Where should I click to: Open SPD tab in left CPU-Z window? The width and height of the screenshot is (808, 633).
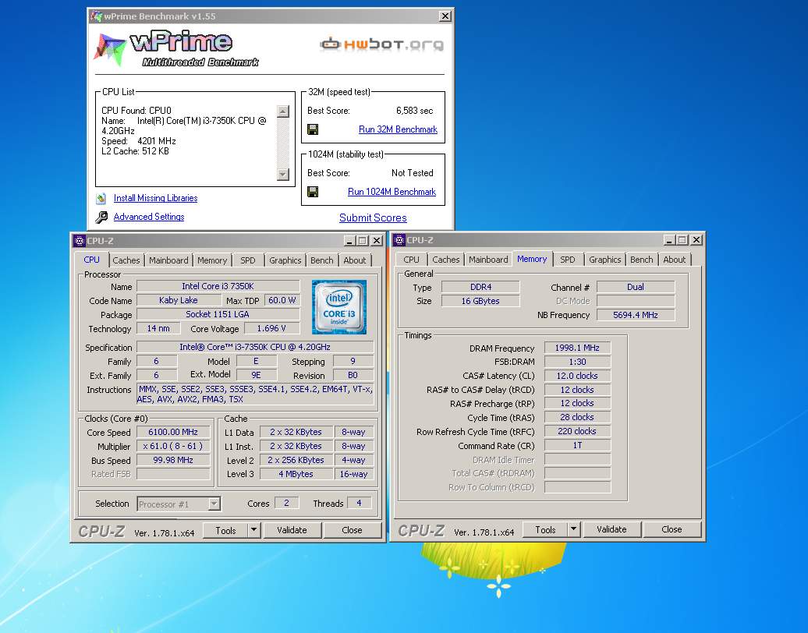tap(248, 260)
